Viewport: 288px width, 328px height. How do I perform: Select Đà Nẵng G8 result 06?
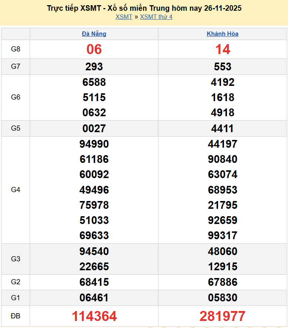pos(94,49)
